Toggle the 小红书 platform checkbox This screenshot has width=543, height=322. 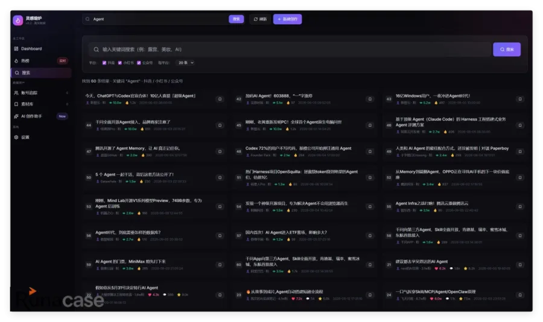pyautogui.click(x=120, y=63)
